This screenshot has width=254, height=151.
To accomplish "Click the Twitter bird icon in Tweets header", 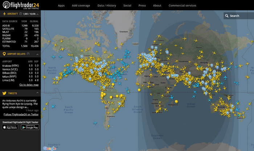I will [4, 93].
